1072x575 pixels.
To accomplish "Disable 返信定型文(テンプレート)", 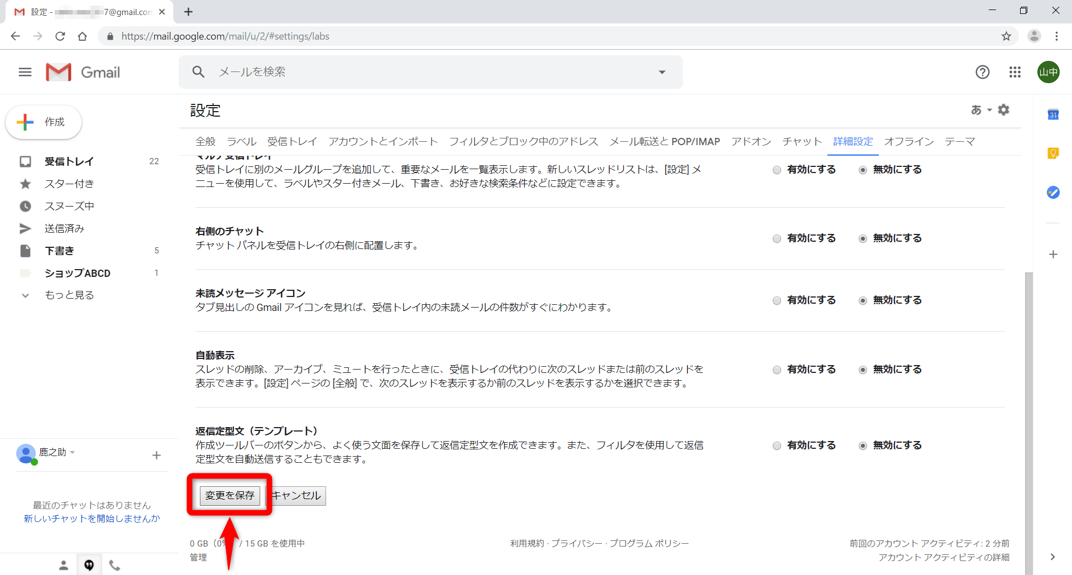I will pos(863,445).
